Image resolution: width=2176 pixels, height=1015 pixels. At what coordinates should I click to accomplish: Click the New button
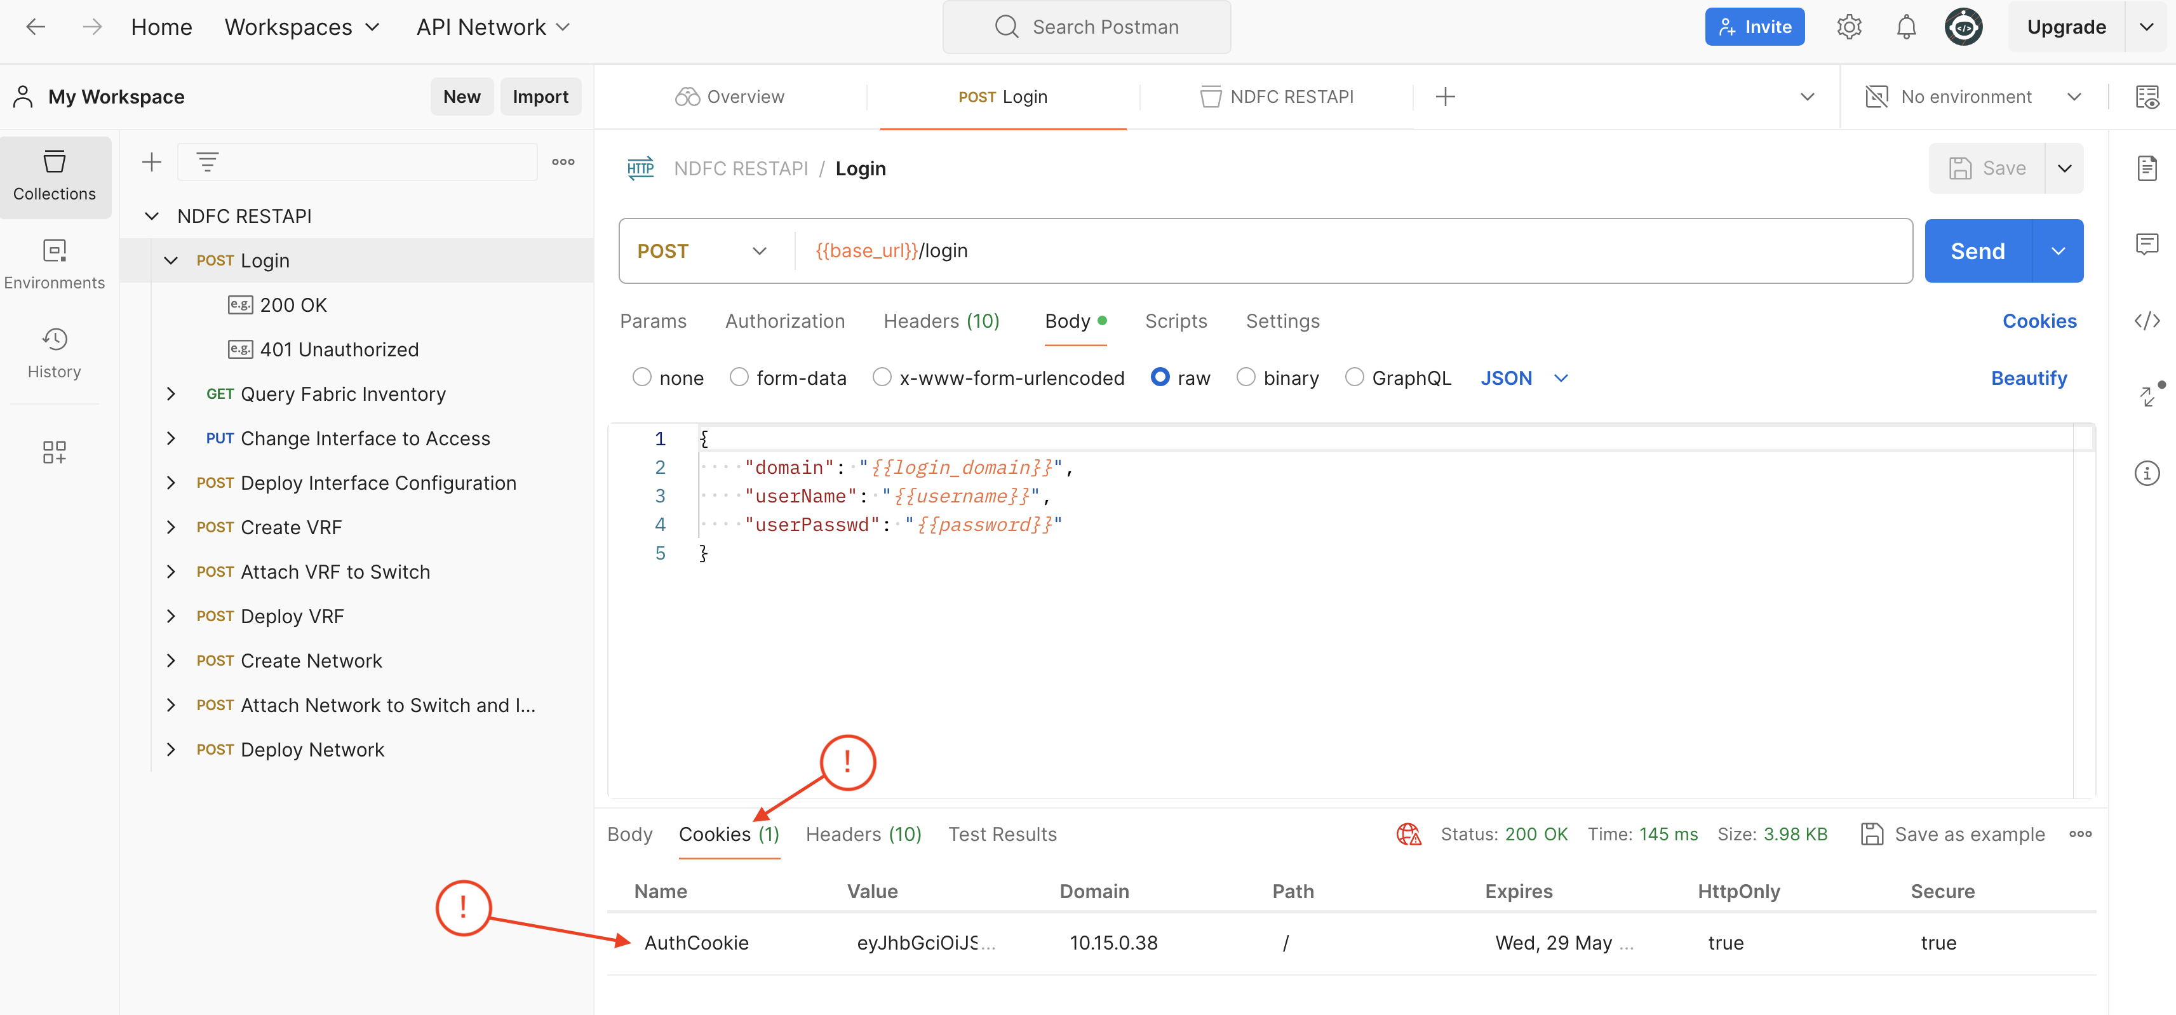pyautogui.click(x=461, y=97)
